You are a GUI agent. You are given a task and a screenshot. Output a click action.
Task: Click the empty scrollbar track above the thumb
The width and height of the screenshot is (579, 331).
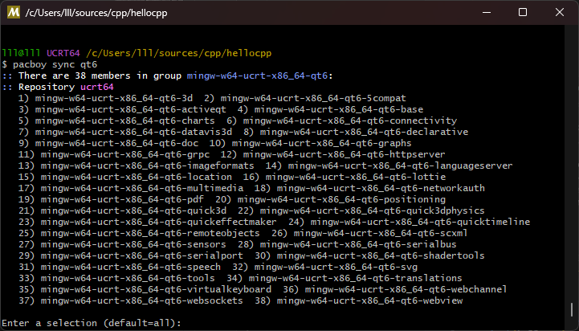[572, 162]
